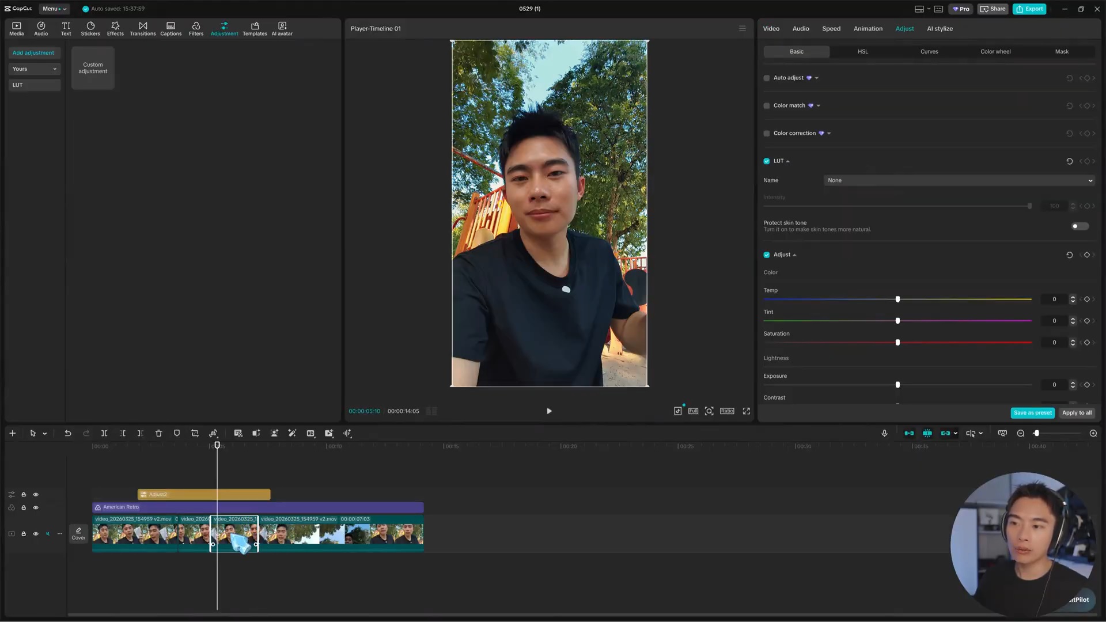The height and width of the screenshot is (622, 1106).
Task: Delete the selected clip with trash icon
Action: pyautogui.click(x=159, y=433)
